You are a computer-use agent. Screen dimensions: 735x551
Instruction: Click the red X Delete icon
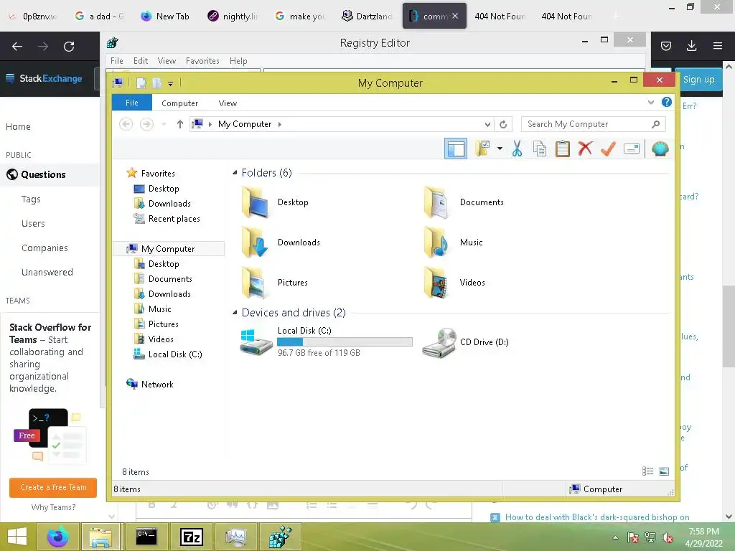585,149
